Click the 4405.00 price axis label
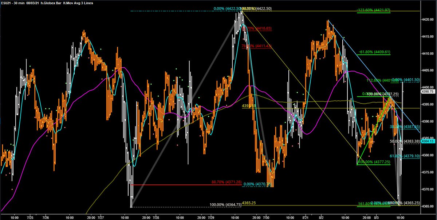Viewport: 437px width, 220px height. tap(428, 71)
